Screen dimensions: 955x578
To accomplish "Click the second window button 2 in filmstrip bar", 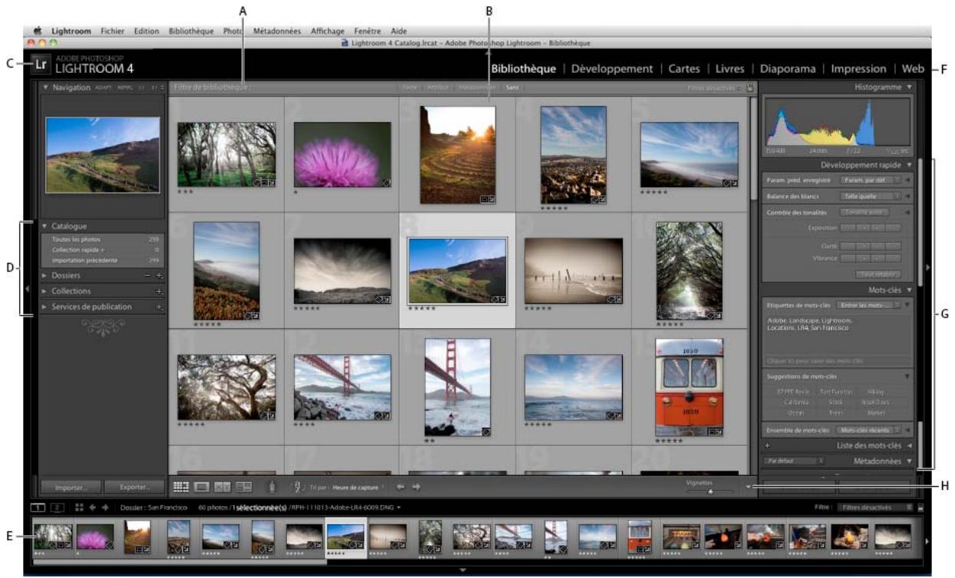I will tap(57, 507).
